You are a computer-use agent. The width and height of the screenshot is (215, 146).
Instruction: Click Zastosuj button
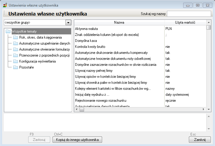pos(39,140)
